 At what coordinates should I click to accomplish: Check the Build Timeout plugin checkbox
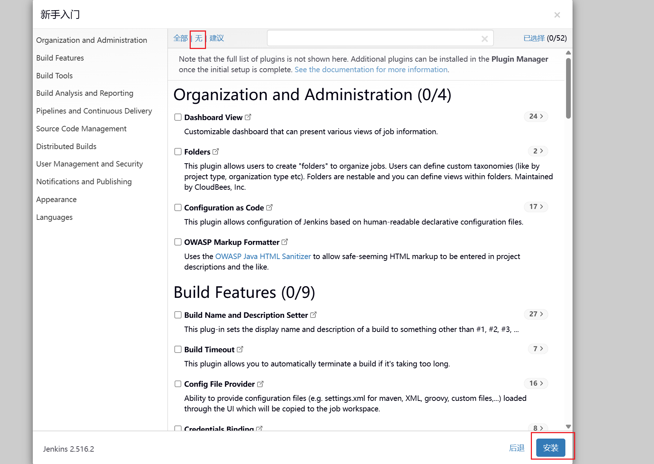coord(178,349)
